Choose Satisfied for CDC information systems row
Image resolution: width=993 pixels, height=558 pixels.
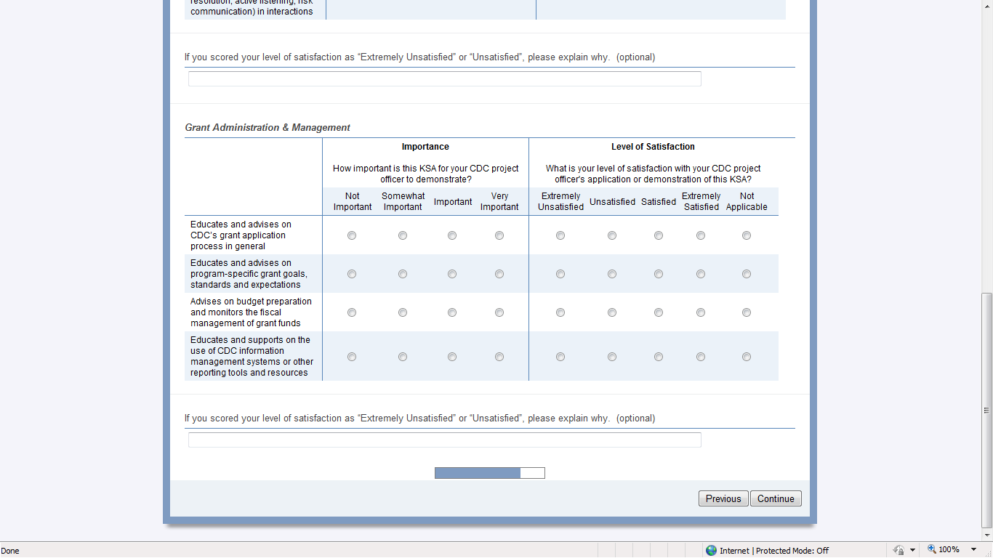[659, 357]
